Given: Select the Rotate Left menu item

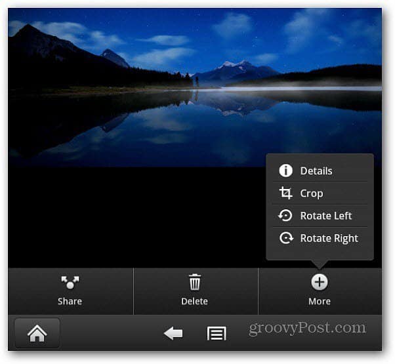Looking at the screenshot, I should pos(320,216).
